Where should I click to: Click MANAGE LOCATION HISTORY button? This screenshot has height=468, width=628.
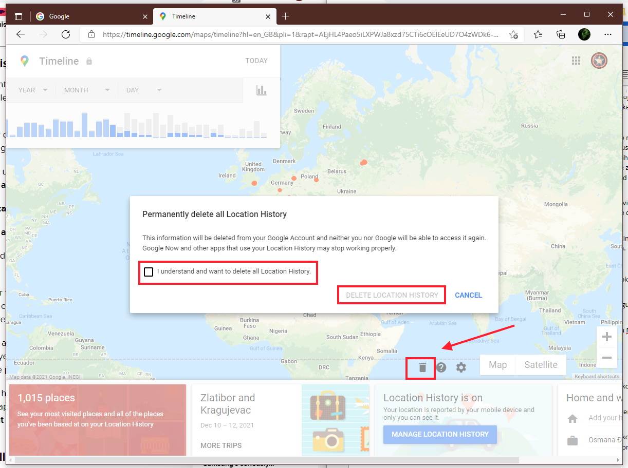coord(440,435)
